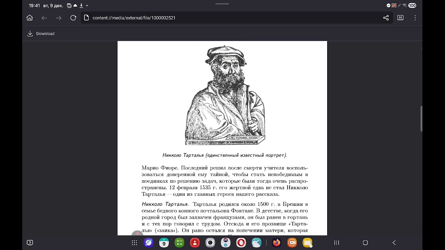
Task: Tap the screenshot tool icon in taskbar
Action: click(x=30, y=243)
